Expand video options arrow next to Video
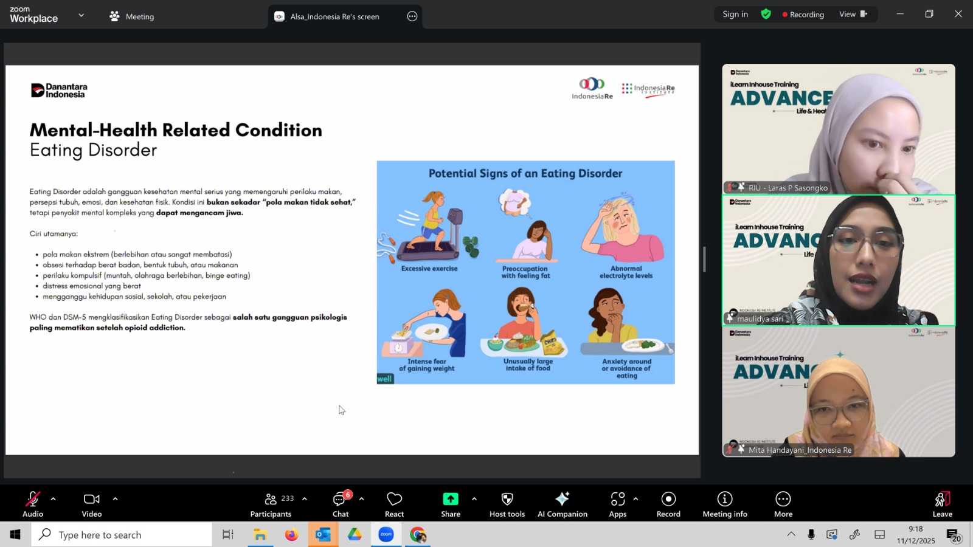This screenshot has height=547, width=973. pyautogui.click(x=115, y=499)
